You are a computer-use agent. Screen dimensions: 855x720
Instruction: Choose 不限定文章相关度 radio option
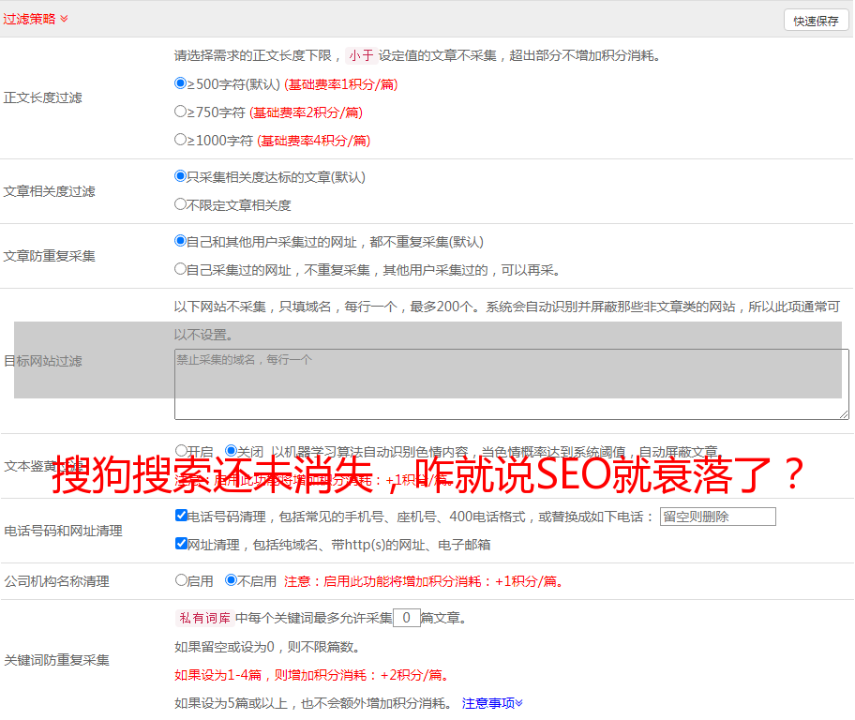181,204
